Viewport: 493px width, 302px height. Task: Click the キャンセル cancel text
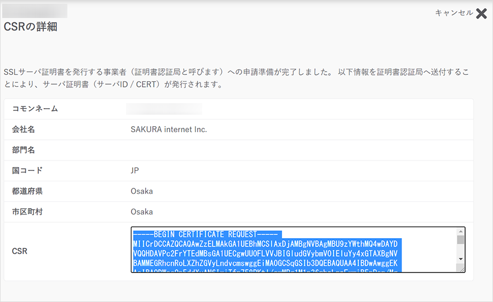pos(454,13)
